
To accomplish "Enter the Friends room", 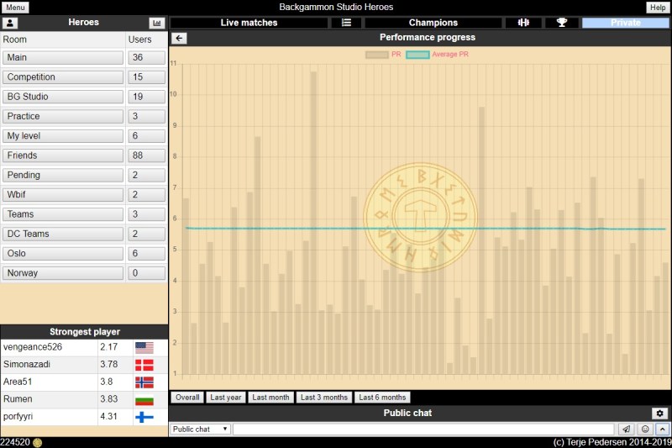I will 62,155.
